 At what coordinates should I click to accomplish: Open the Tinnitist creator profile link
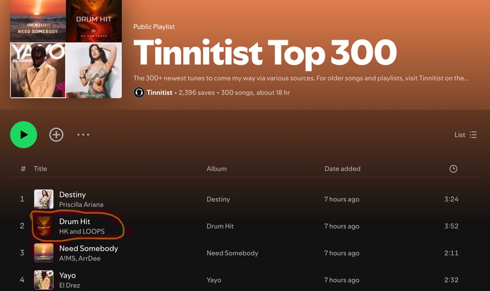click(x=160, y=93)
